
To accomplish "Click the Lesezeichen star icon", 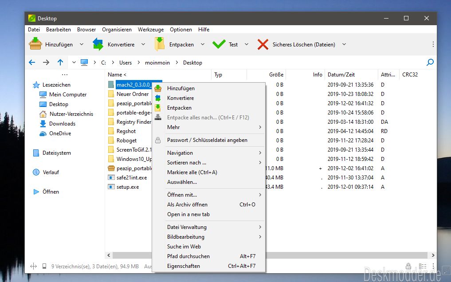I will (36, 85).
